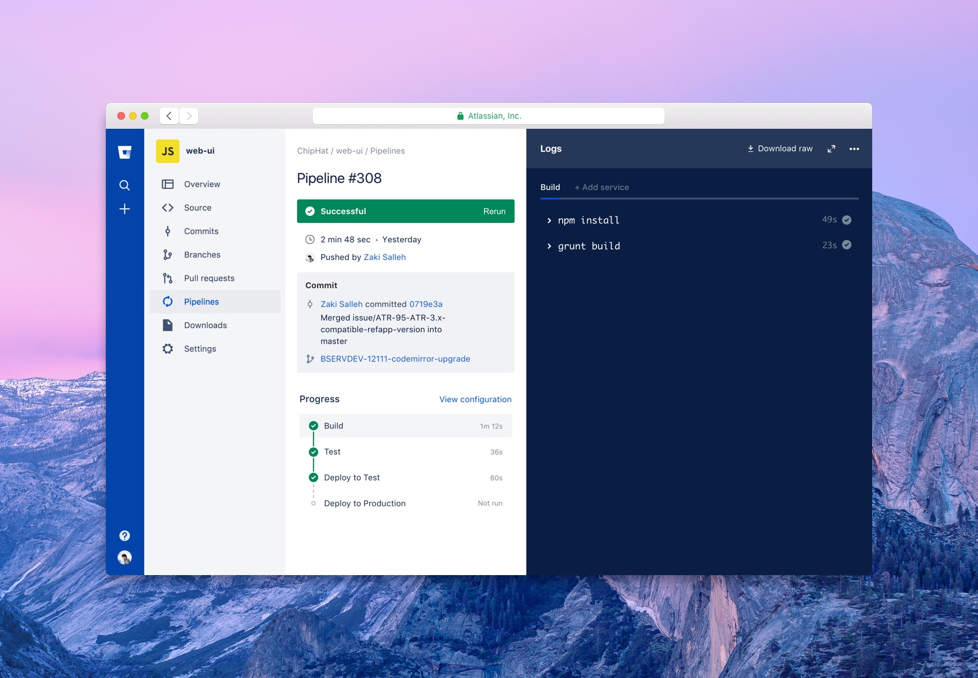978x678 pixels.
Task: Select the Build progress step
Action: click(x=406, y=426)
